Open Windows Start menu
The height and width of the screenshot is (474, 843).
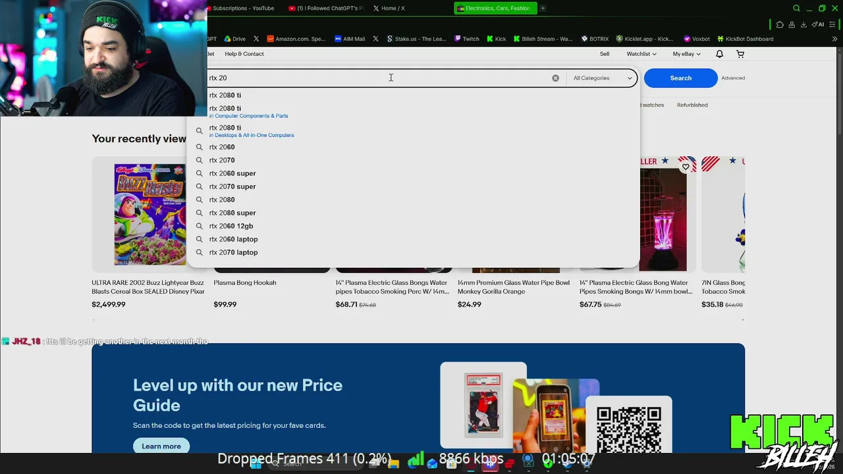(256, 463)
